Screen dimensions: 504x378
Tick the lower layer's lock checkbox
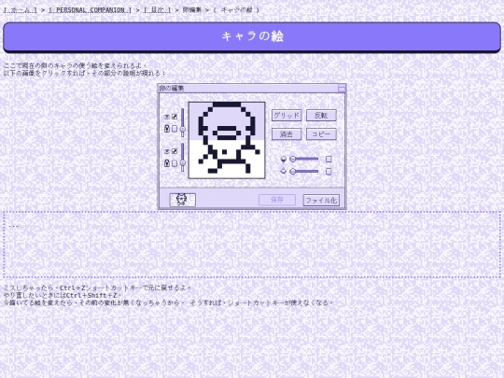click(x=175, y=163)
